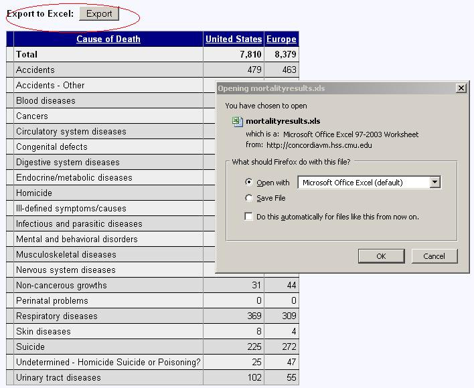Select the Save File radio option
Image resolution: width=474 pixels, height=388 pixels.
250,198
